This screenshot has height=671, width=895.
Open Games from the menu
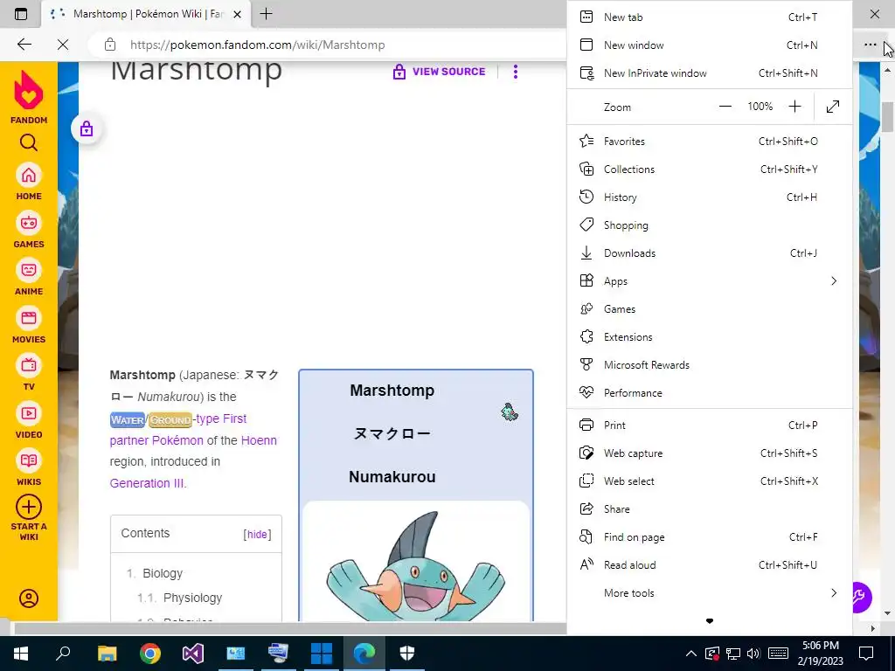coord(710,308)
